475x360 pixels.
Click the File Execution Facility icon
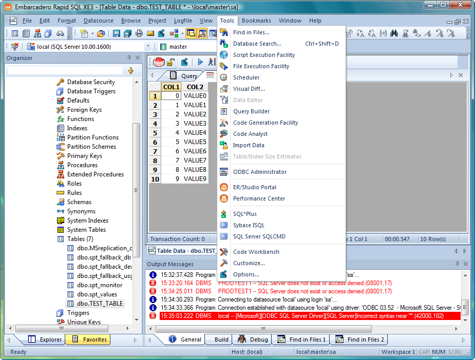(224, 66)
